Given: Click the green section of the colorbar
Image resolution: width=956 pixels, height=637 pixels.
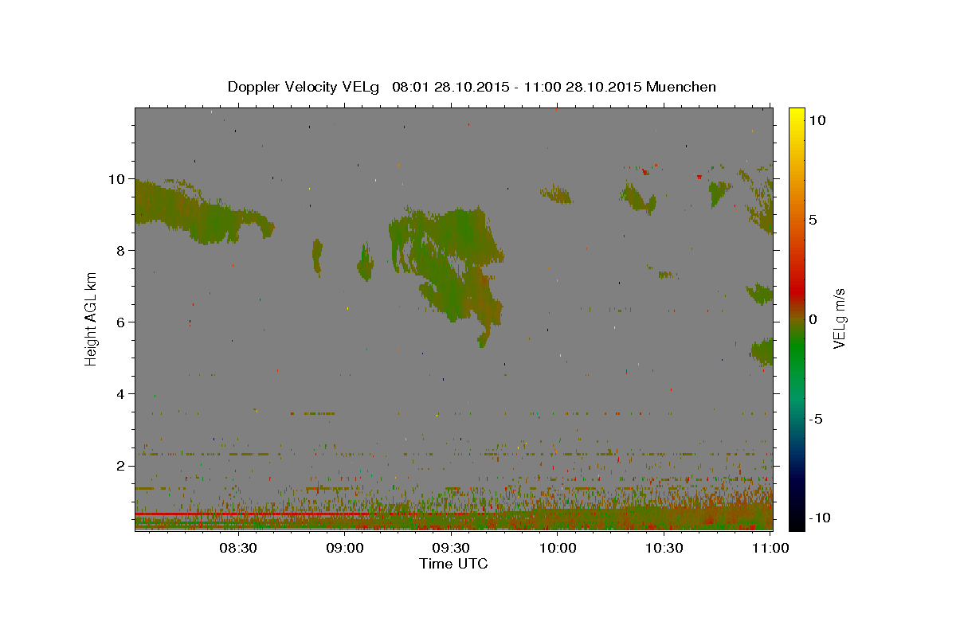Looking at the screenshot, I should point(796,350).
